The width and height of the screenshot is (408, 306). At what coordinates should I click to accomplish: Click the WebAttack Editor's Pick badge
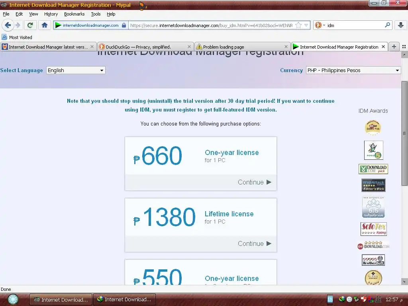click(373, 185)
